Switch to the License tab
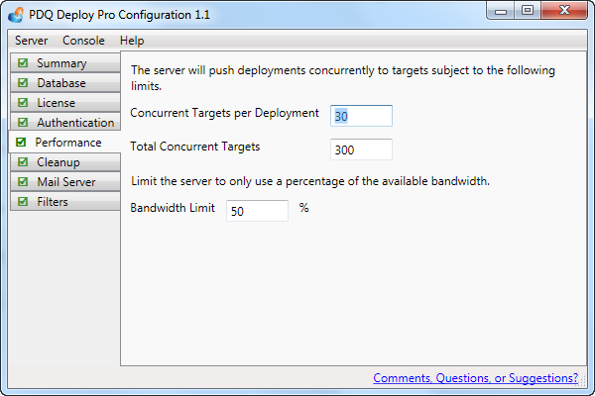595x396 pixels. [x=65, y=102]
